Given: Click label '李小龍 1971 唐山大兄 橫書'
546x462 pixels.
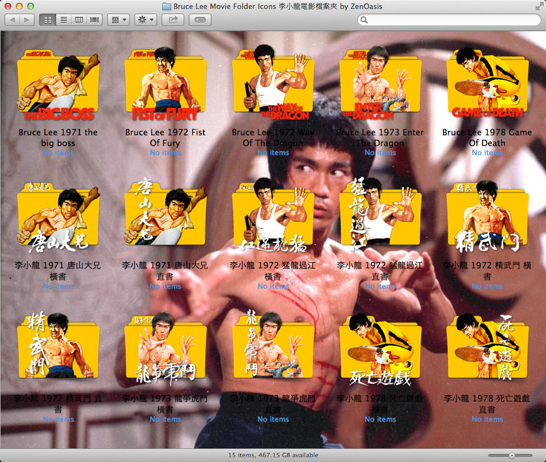Looking at the screenshot, I should tap(58, 271).
